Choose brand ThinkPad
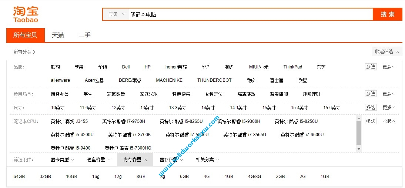405x188 pixels. pyautogui.click(x=292, y=67)
